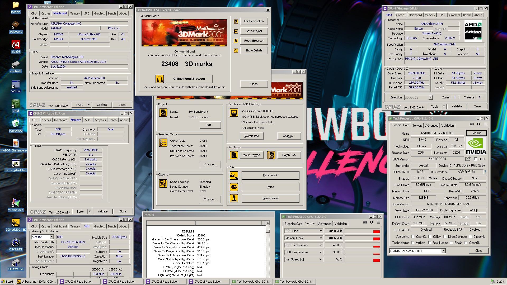Open GPU Clock sensor dropdown

321,231
